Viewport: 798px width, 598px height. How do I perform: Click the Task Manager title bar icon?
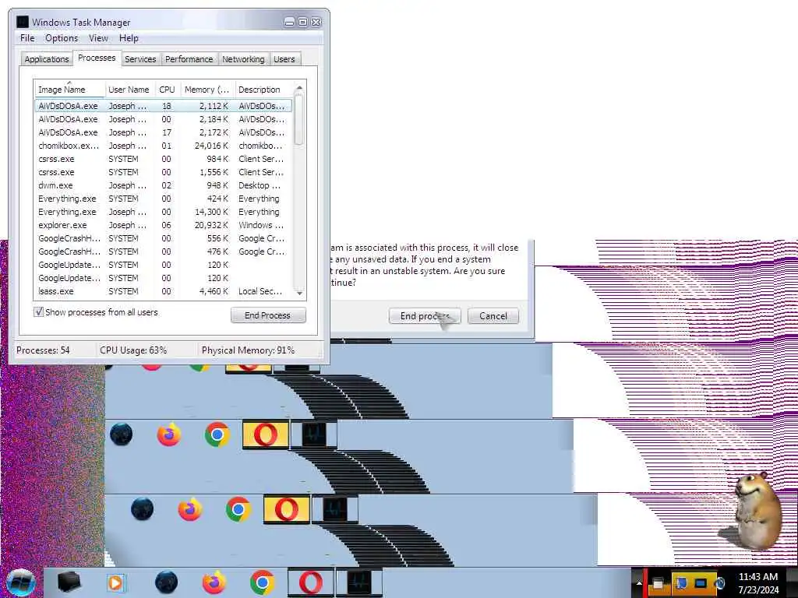point(23,22)
